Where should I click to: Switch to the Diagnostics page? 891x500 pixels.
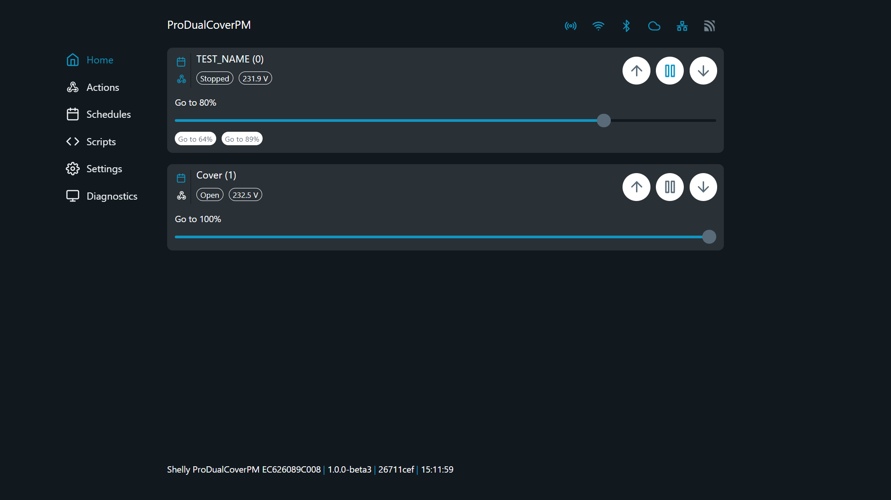pyautogui.click(x=112, y=196)
